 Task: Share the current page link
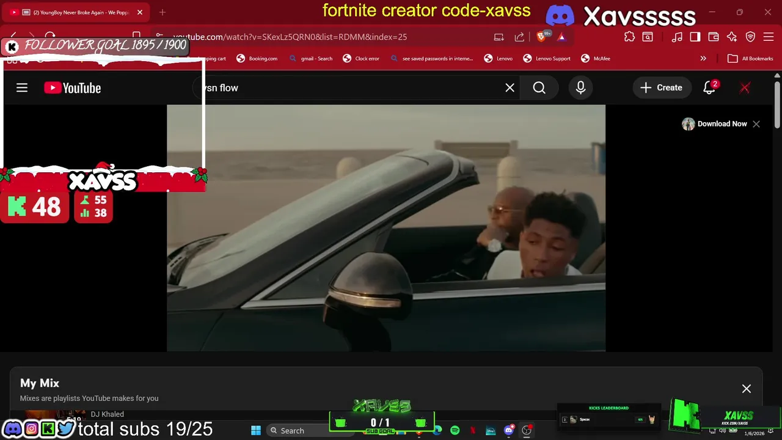519,37
